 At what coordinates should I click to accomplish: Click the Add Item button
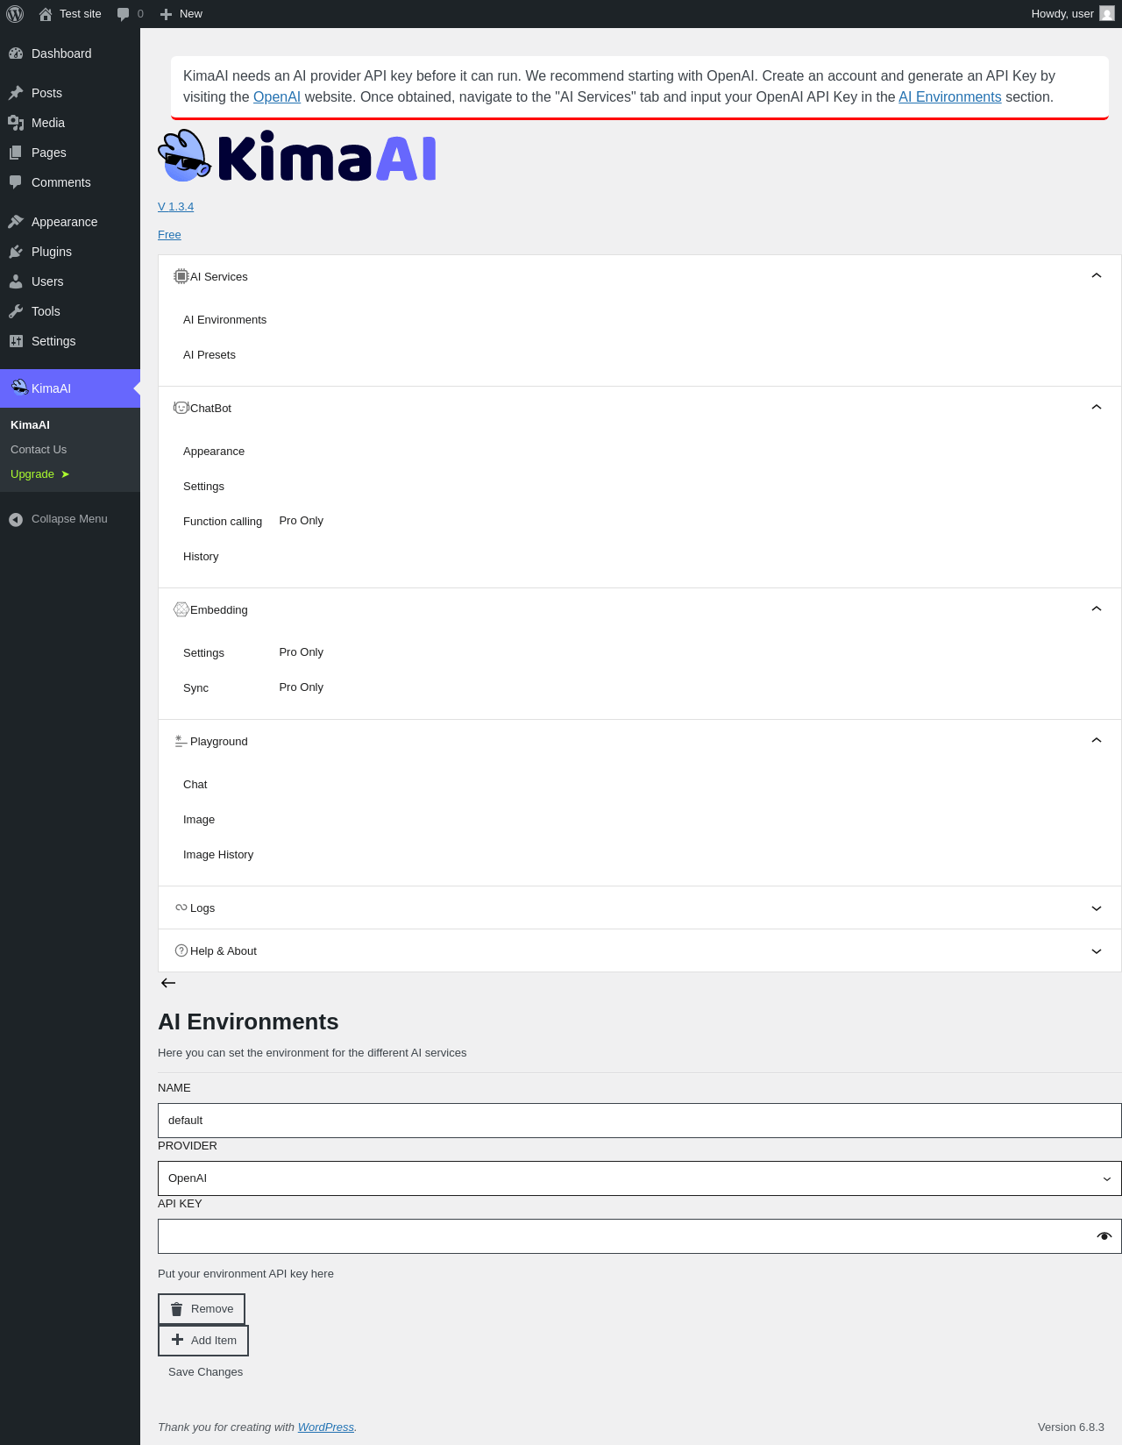pos(203,1341)
